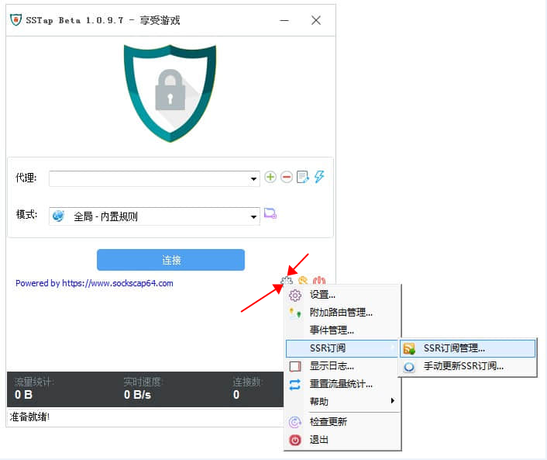Click 重置流量统计... menu item
Viewport: 547px width, 460px height.
[342, 384]
